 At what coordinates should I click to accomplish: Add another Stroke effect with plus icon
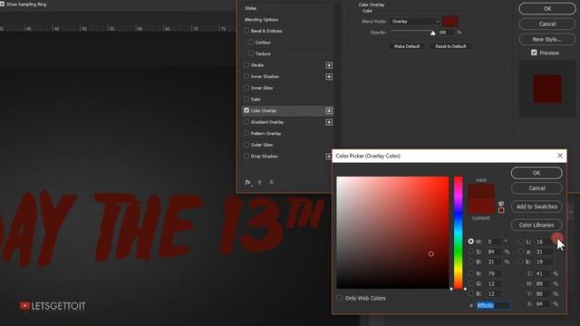[x=329, y=65]
